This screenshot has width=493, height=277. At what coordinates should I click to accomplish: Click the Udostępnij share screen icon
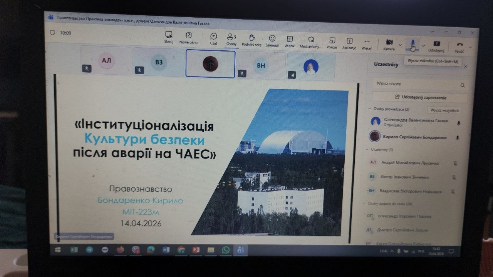pos(436,45)
